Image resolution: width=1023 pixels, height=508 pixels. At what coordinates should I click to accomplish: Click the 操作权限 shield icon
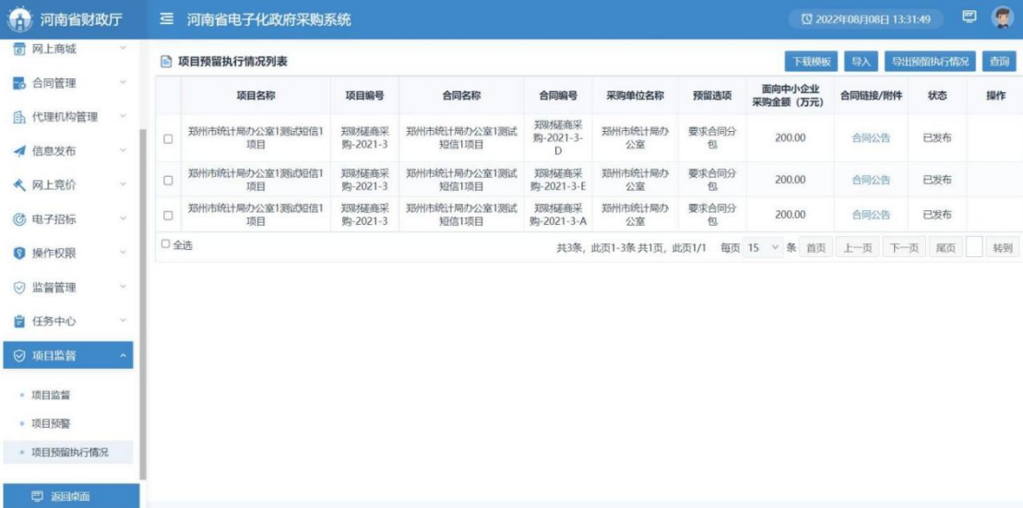[x=18, y=254]
